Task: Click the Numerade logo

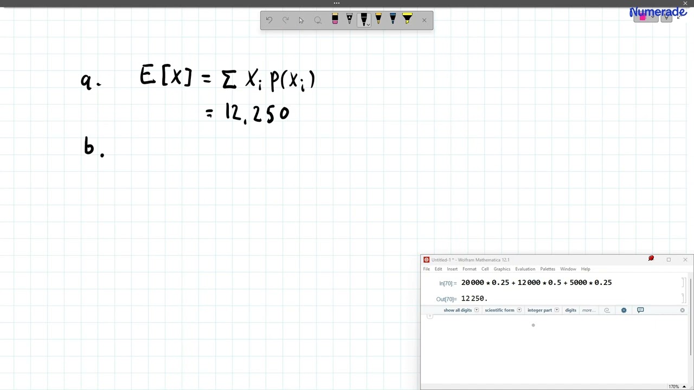Action: 658,12
